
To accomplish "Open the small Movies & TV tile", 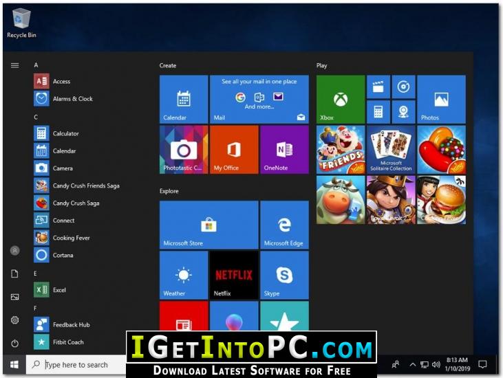I will point(378,87).
